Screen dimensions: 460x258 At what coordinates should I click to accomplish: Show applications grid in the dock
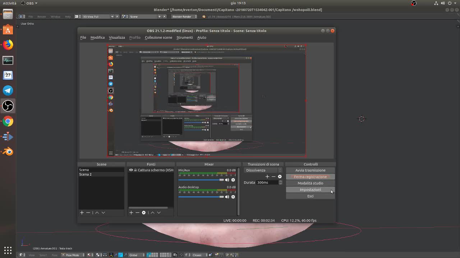8,250
